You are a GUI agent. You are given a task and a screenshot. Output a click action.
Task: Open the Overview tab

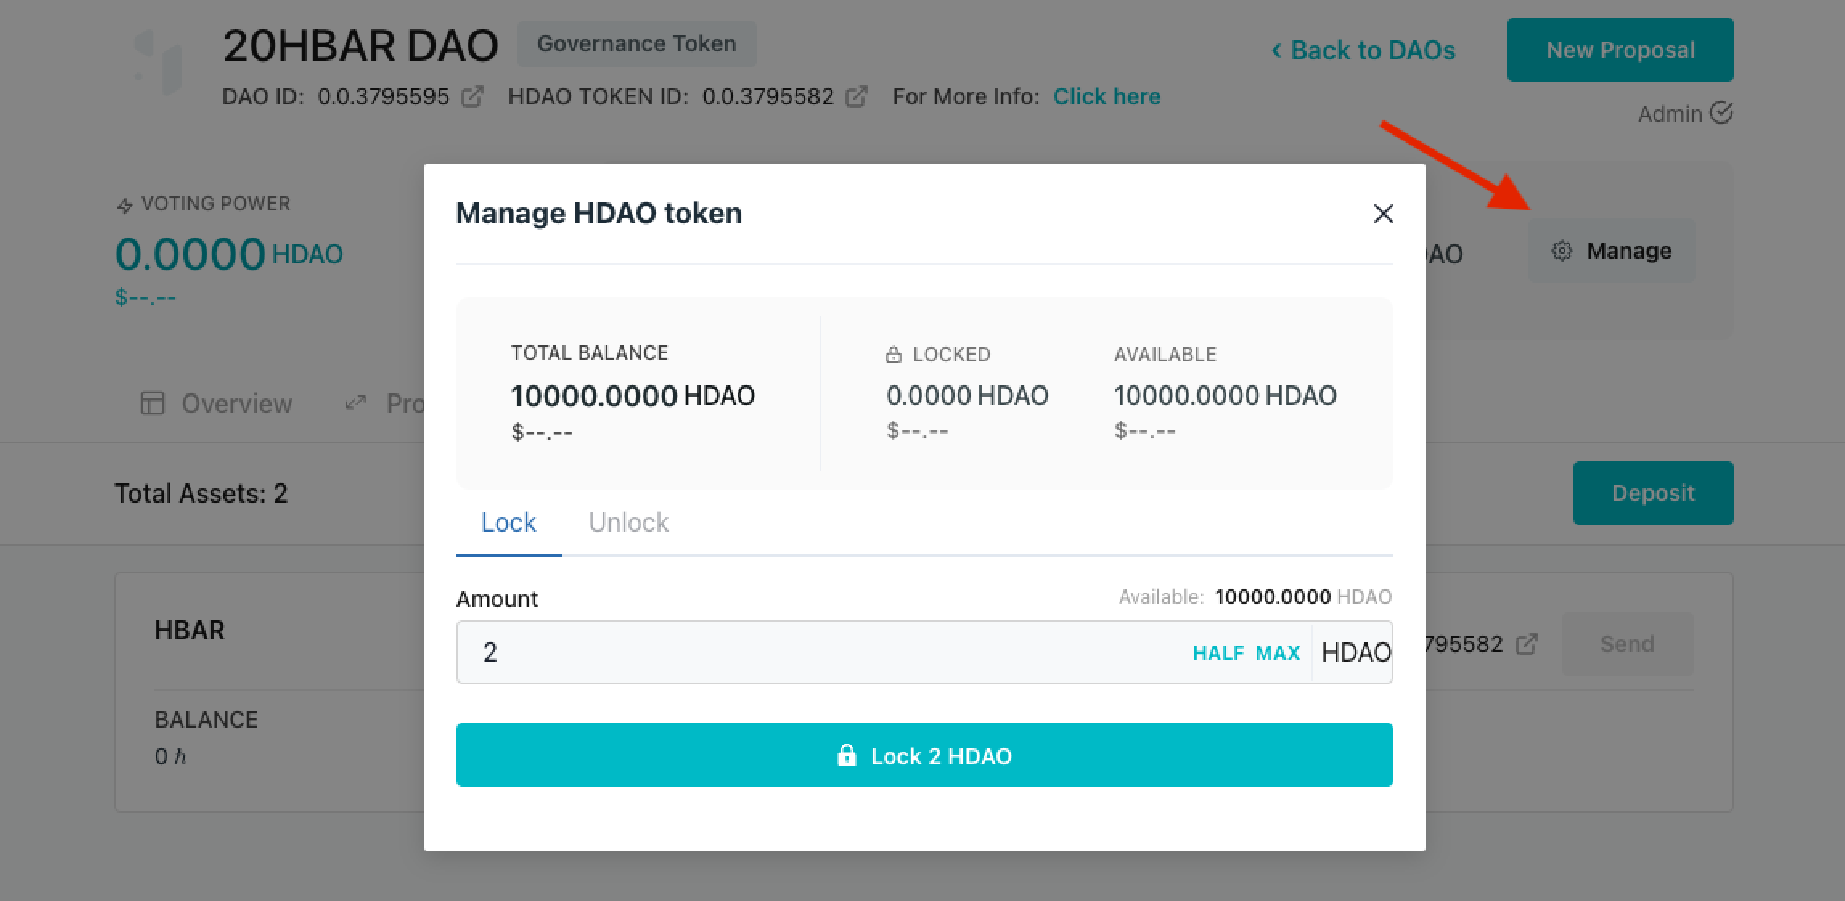click(x=236, y=403)
